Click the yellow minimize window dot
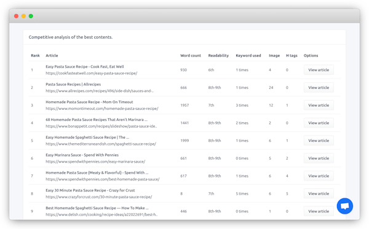The width and height of the screenshot is (369, 229). click(23, 16)
